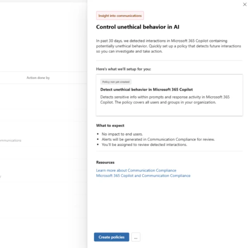Click the Insight into communications badge
248x248 pixels.
(x=120, y=15)
